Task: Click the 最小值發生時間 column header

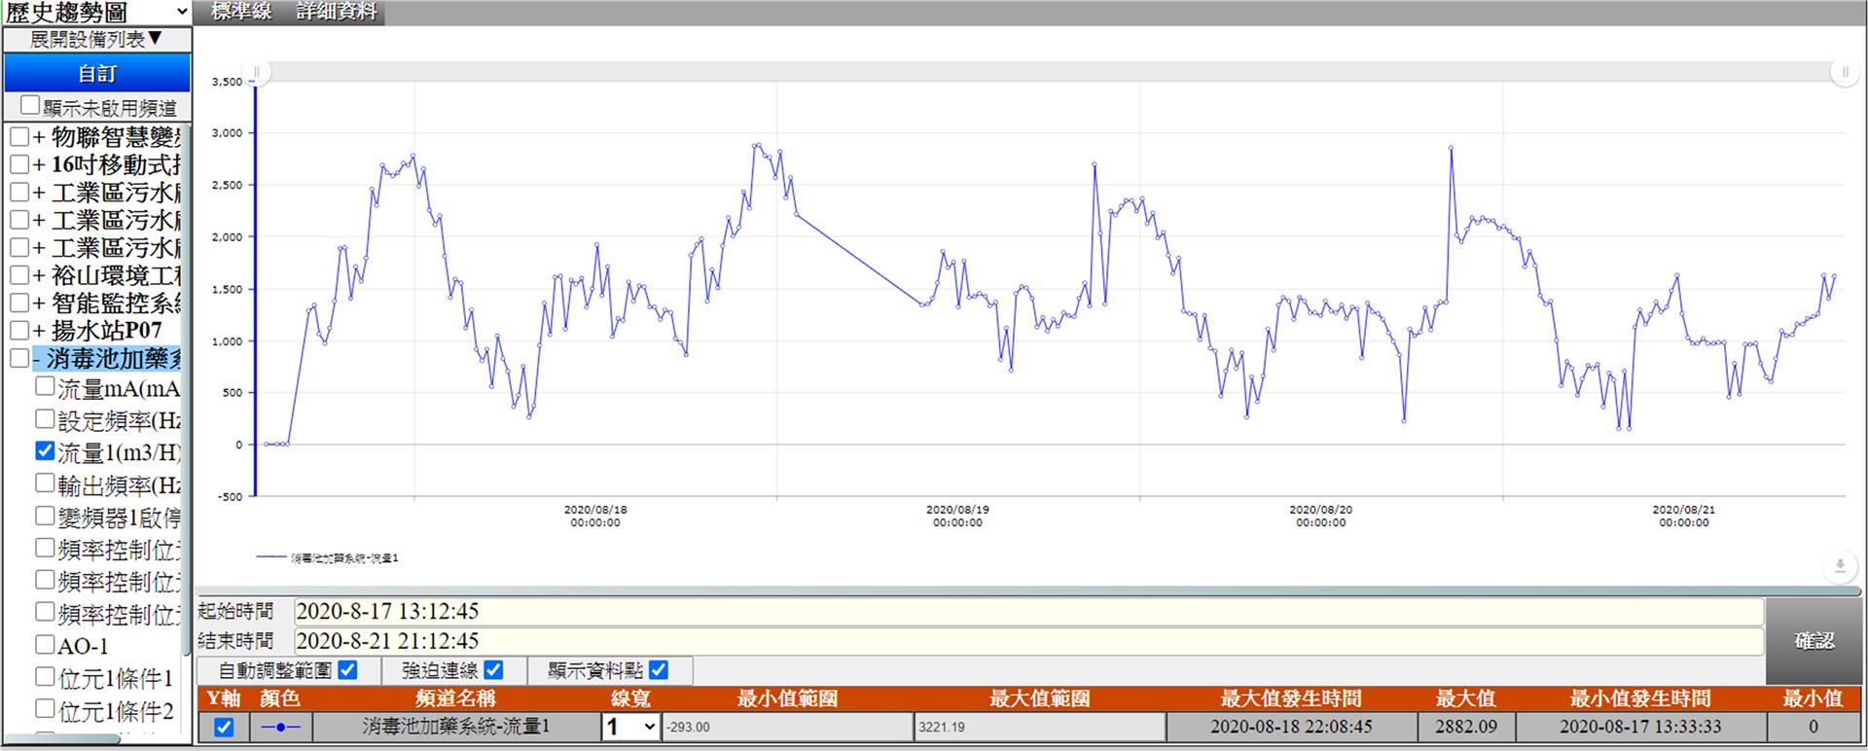Action: tap(1640, 698)
